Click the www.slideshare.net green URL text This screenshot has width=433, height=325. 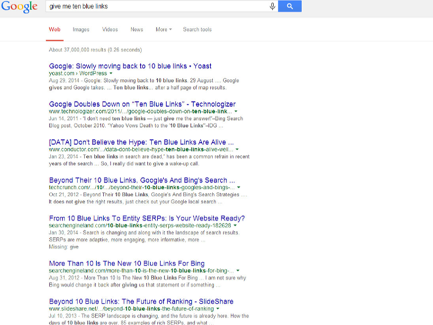point(131,309)
